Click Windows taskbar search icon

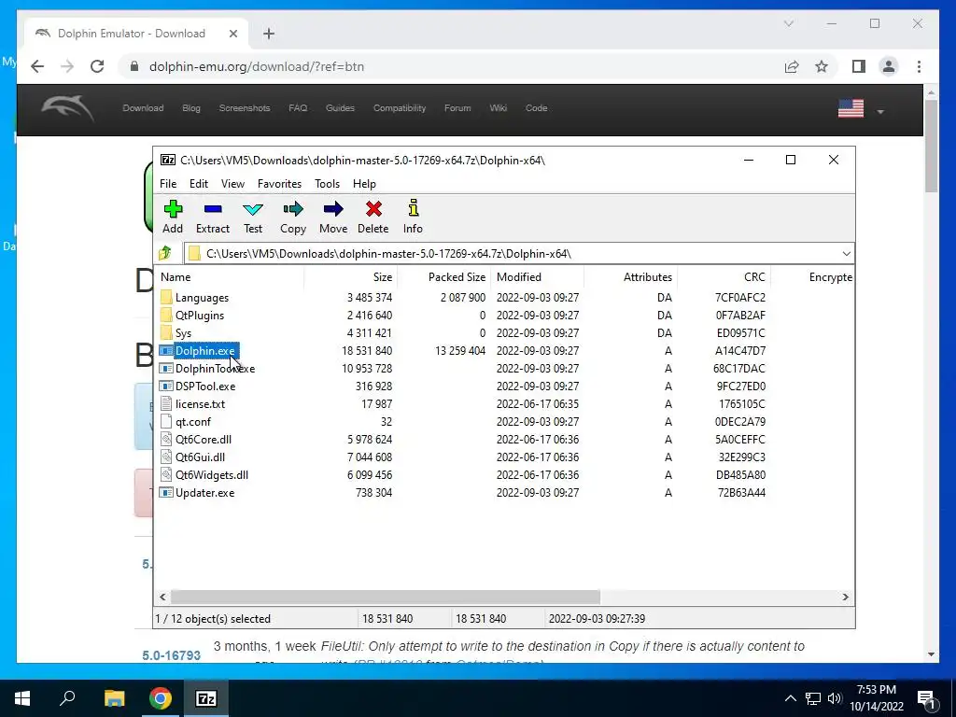pyautogui.click(x=67, y=698)
